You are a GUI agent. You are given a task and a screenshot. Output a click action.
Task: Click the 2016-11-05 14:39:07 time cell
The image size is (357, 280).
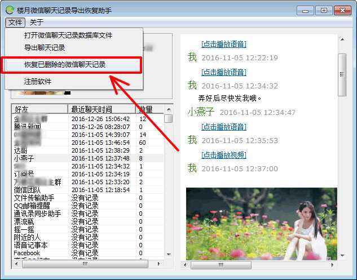(x=100, y=135)
